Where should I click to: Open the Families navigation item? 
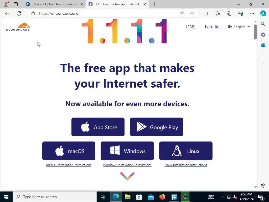pos(213,27)
